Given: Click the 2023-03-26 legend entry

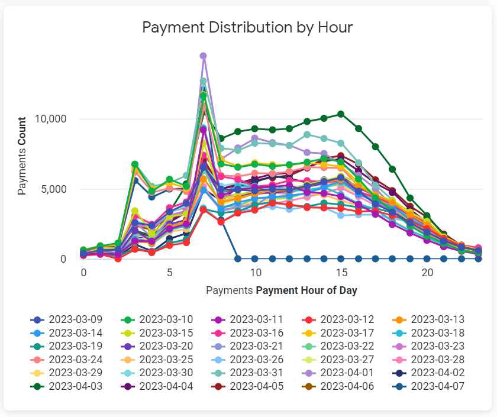Looking at the screenshot, I should (x=247, y=360).
